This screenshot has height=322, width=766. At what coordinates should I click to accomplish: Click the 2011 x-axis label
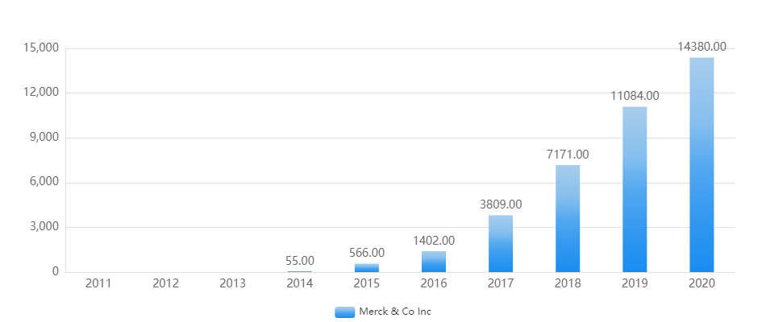(x=99, y=283)
